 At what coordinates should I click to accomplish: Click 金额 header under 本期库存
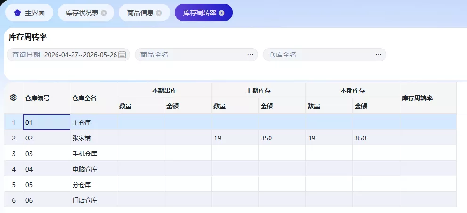click(x=376, y=106)
